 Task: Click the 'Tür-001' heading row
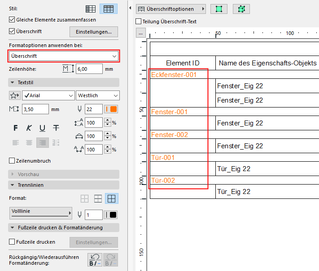click(234, 157)
